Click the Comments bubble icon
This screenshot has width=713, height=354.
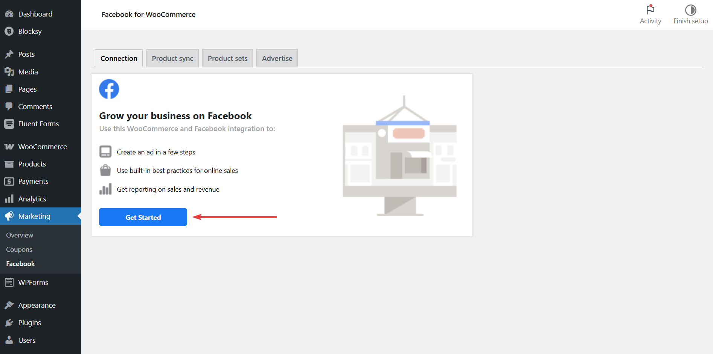[x=9, y=106]
